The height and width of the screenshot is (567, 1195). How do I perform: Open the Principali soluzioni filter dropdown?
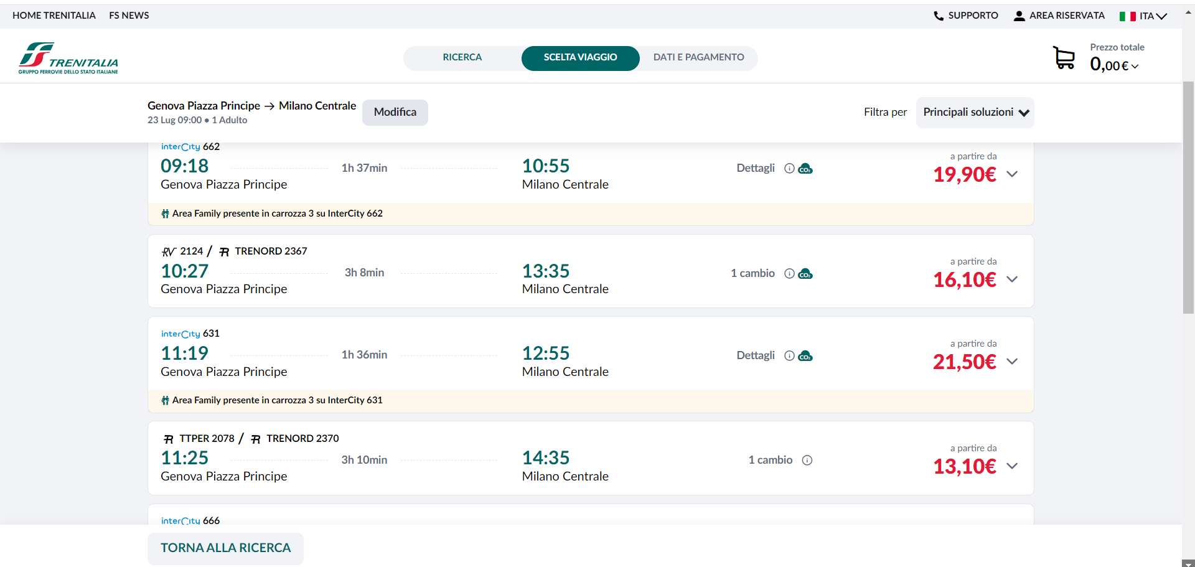point(975,113)
